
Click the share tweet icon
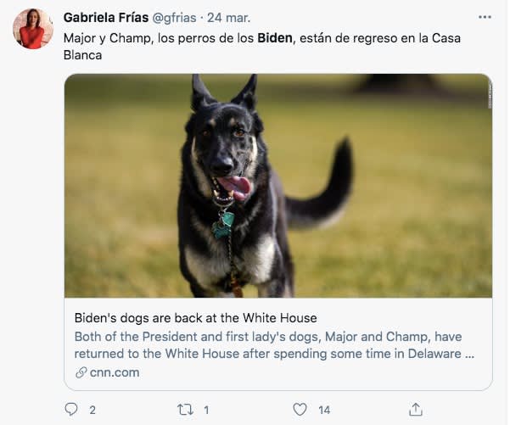[x=415, y=410]
